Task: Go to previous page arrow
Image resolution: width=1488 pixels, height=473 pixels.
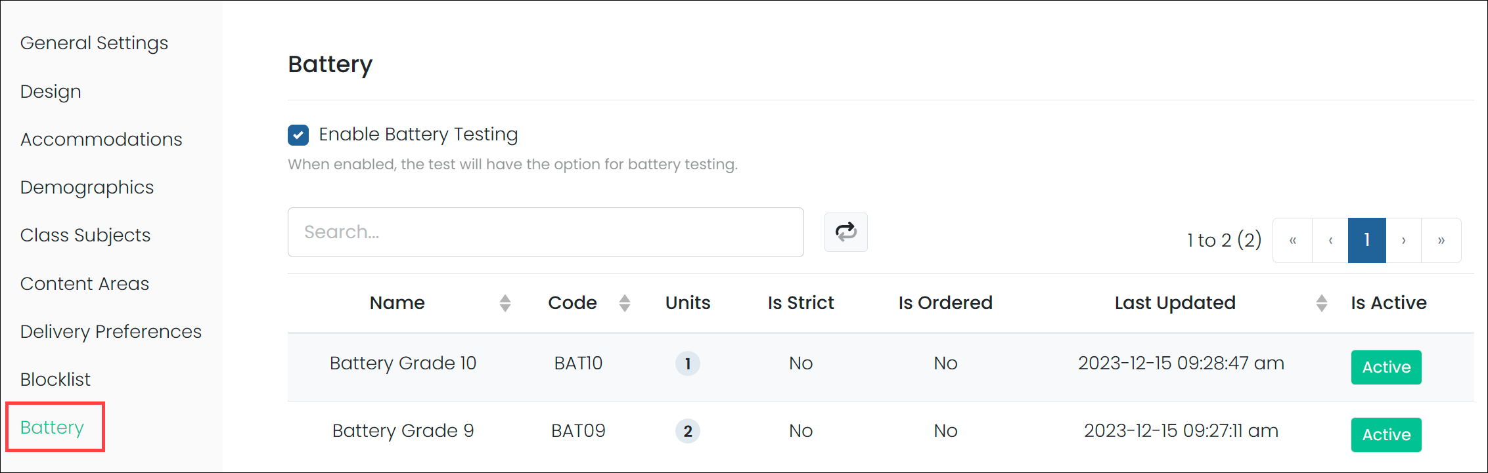Action: click(1330, 240)
